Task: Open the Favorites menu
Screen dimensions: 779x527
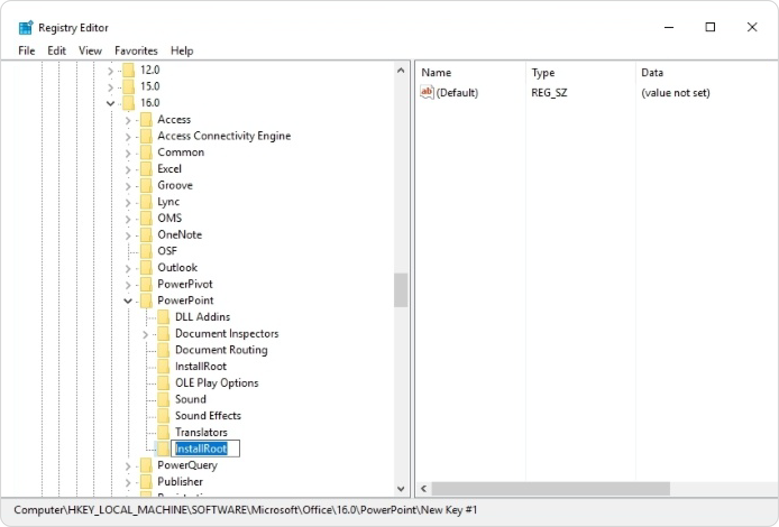Action: click(136, 50)
